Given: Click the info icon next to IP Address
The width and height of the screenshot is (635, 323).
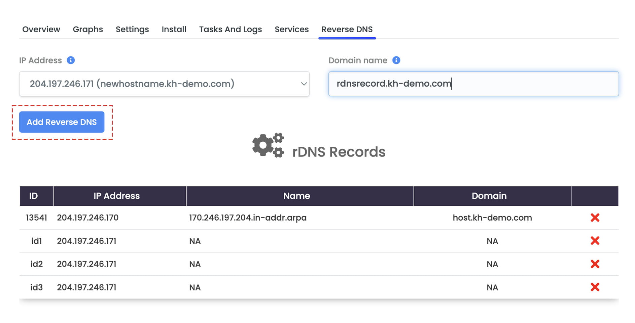Looking at the screenshot, I should 71,60.
